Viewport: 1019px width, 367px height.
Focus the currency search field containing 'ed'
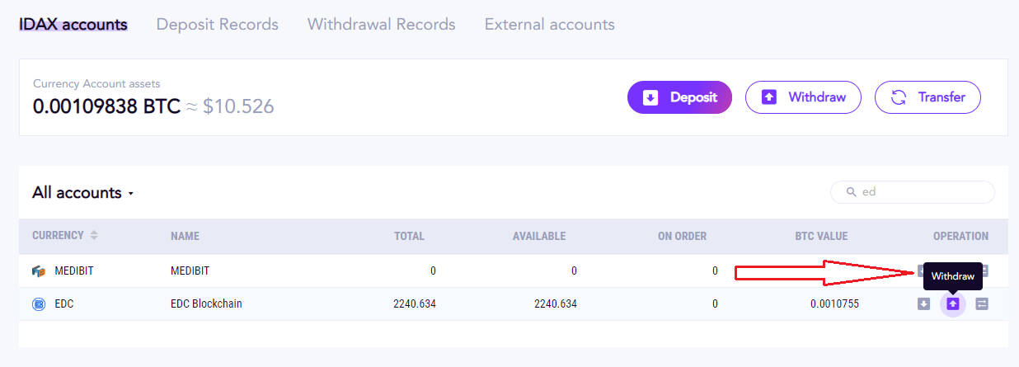coord(913,192)
